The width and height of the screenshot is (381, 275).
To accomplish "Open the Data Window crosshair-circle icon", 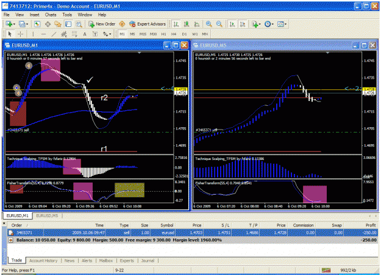I will (x=48, y=24).
